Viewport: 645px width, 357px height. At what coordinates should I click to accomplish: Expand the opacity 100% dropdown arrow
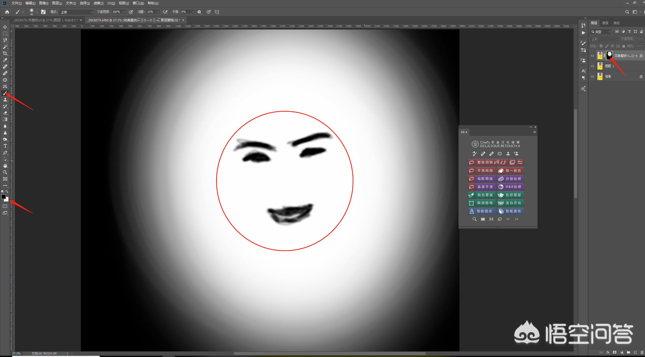[124, 12]
